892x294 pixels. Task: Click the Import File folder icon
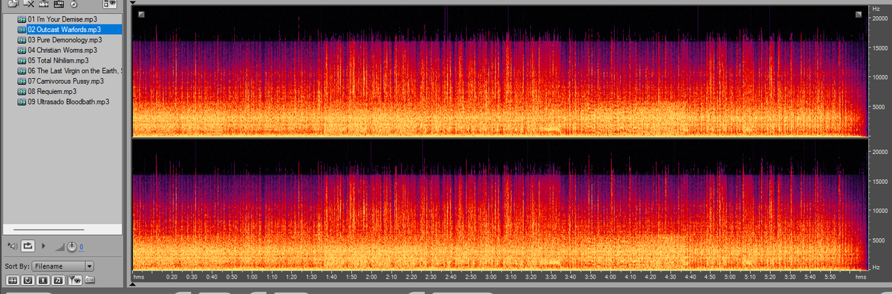(13, 3)
